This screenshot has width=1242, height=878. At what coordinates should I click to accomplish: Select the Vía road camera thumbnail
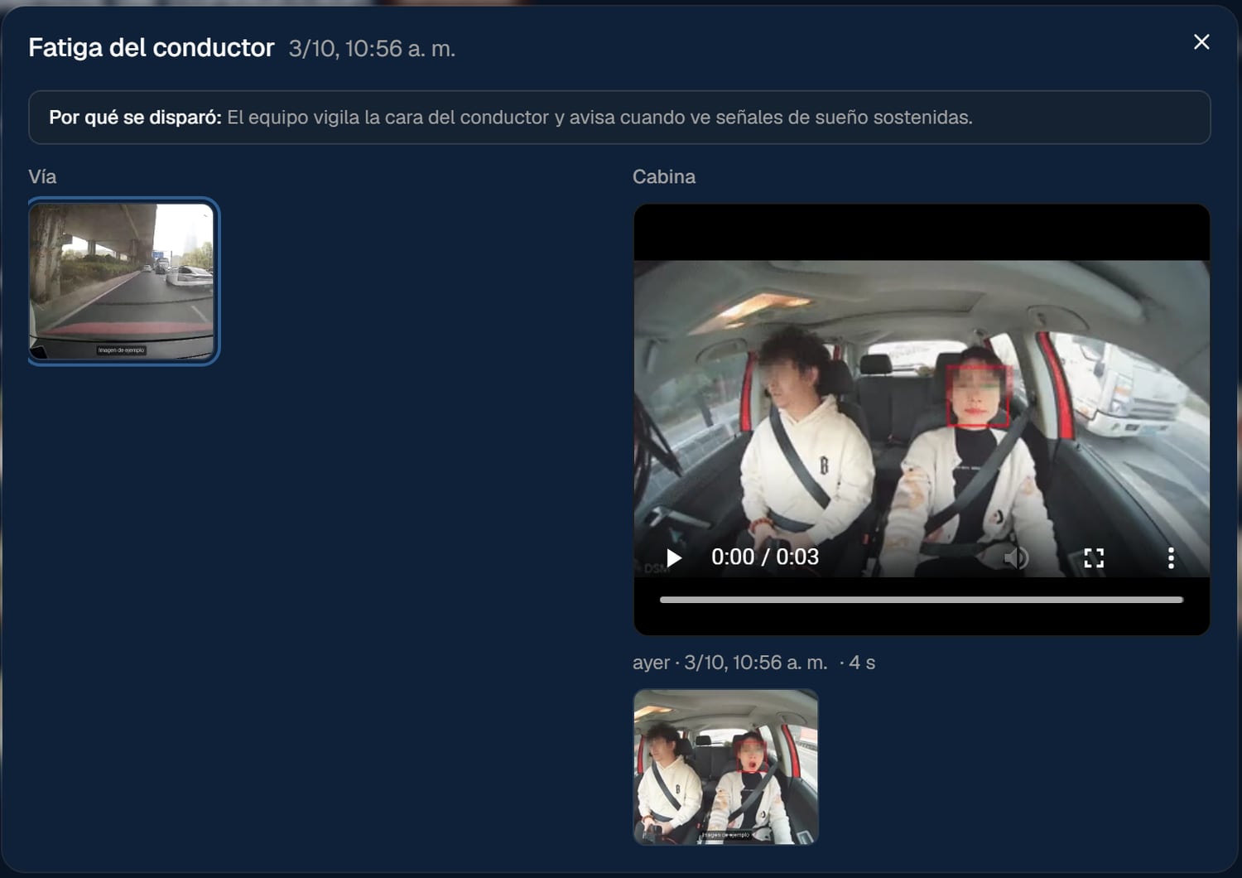coord(123,281)
